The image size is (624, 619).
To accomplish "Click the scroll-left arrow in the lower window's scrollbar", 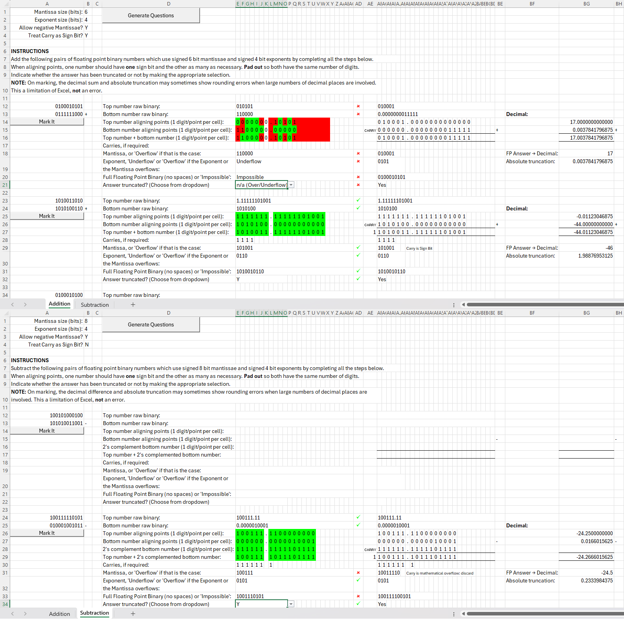I will 463,613.
